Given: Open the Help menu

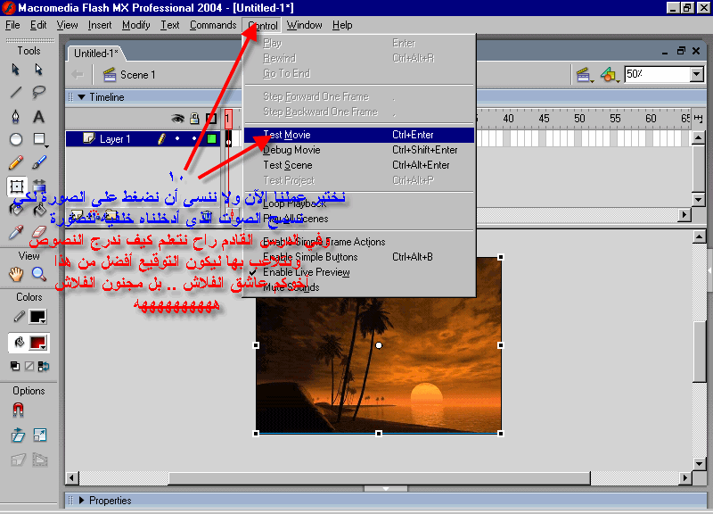Looking at the screenshot, I should click(342, 25).
